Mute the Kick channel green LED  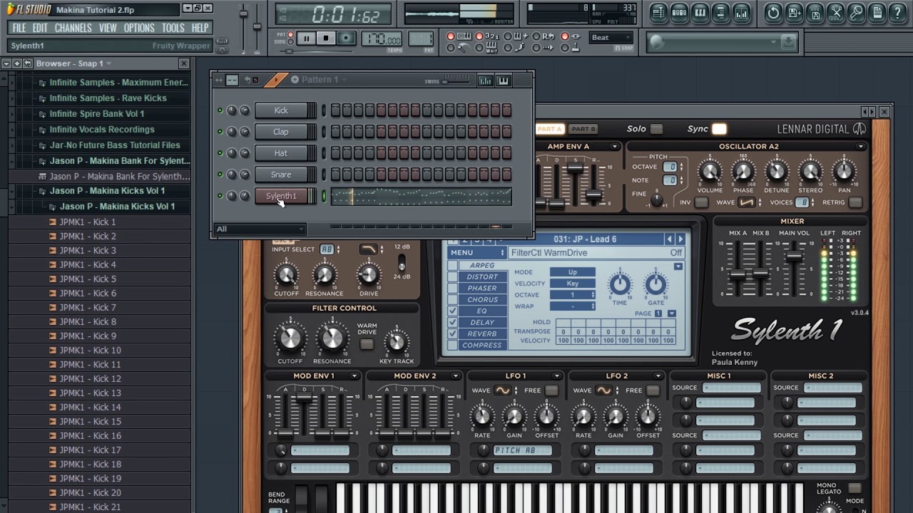tap(220, 110)
